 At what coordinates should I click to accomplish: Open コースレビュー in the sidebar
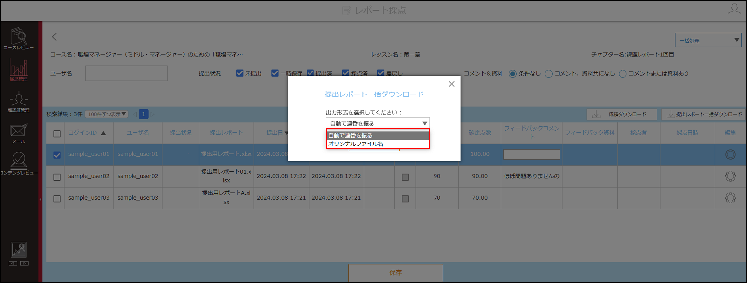(x=19, y=39)
